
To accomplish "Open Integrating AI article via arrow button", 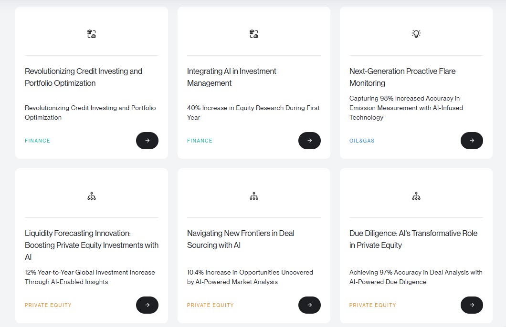I will coord(309,141).
